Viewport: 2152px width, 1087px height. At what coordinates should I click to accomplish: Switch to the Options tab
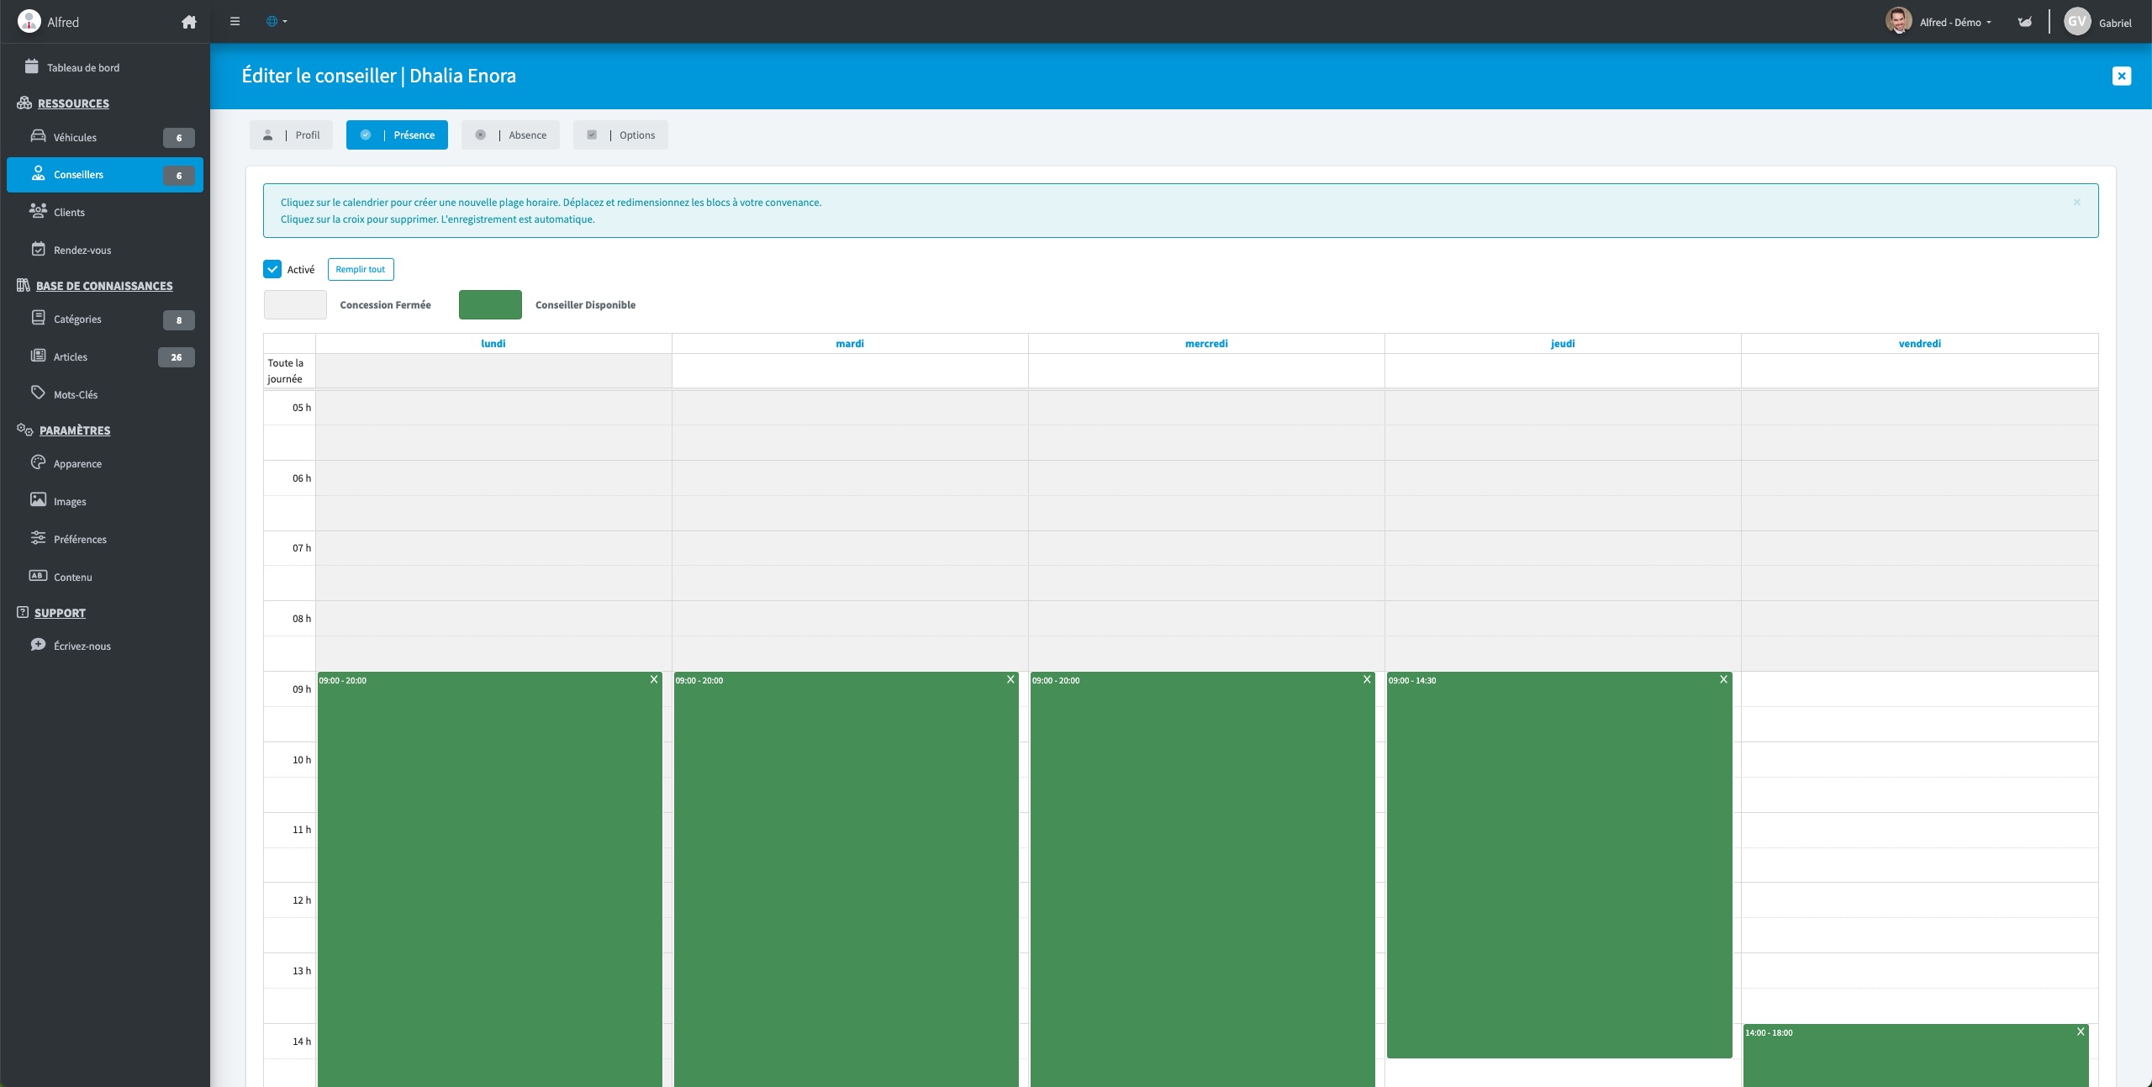620,135
